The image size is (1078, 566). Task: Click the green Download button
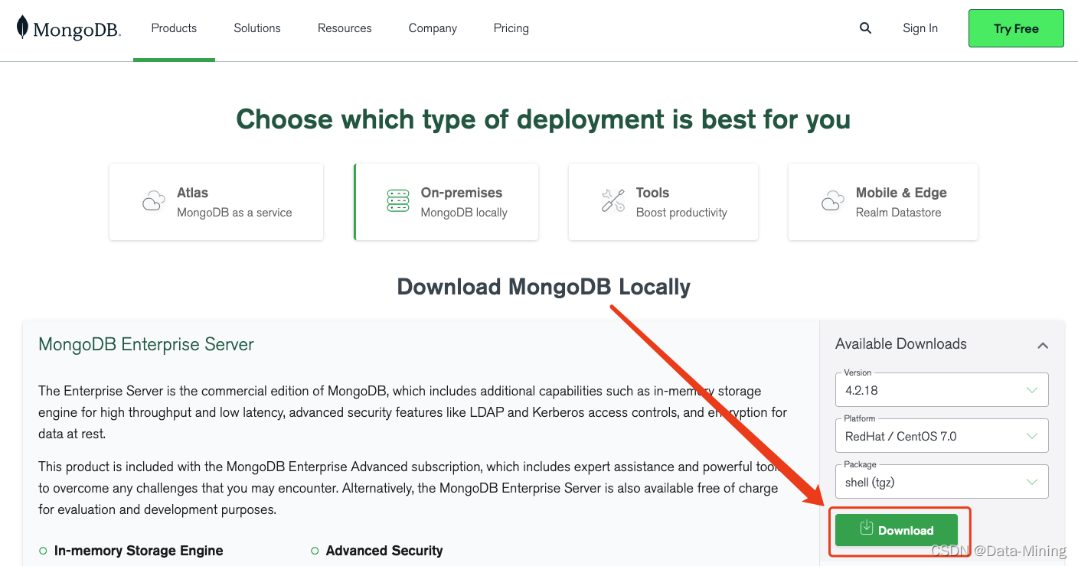897,529
